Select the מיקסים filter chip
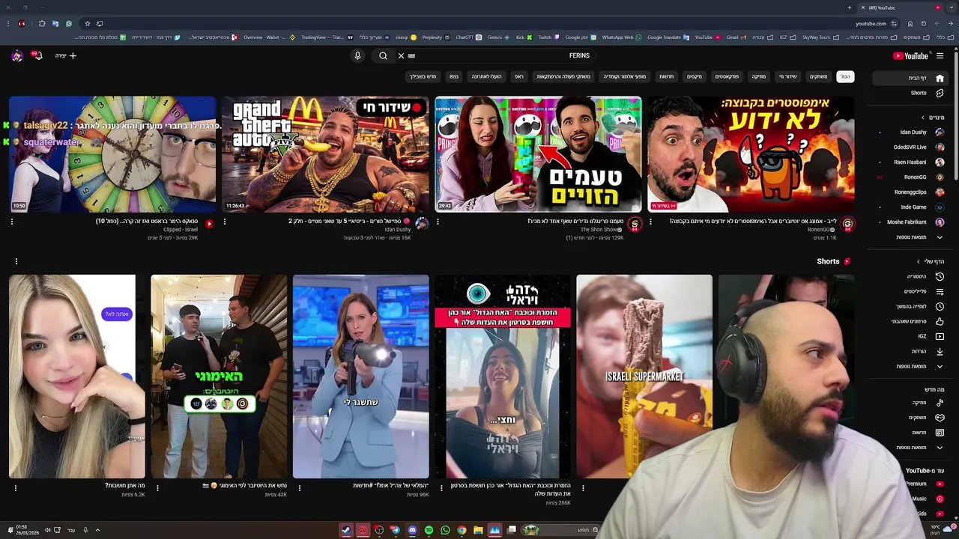The width and height of the screenshot is (959, 539). tap(695, 76)
